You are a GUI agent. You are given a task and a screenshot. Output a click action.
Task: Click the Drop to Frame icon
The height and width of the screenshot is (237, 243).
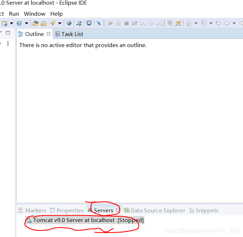(x=170, y=24)
